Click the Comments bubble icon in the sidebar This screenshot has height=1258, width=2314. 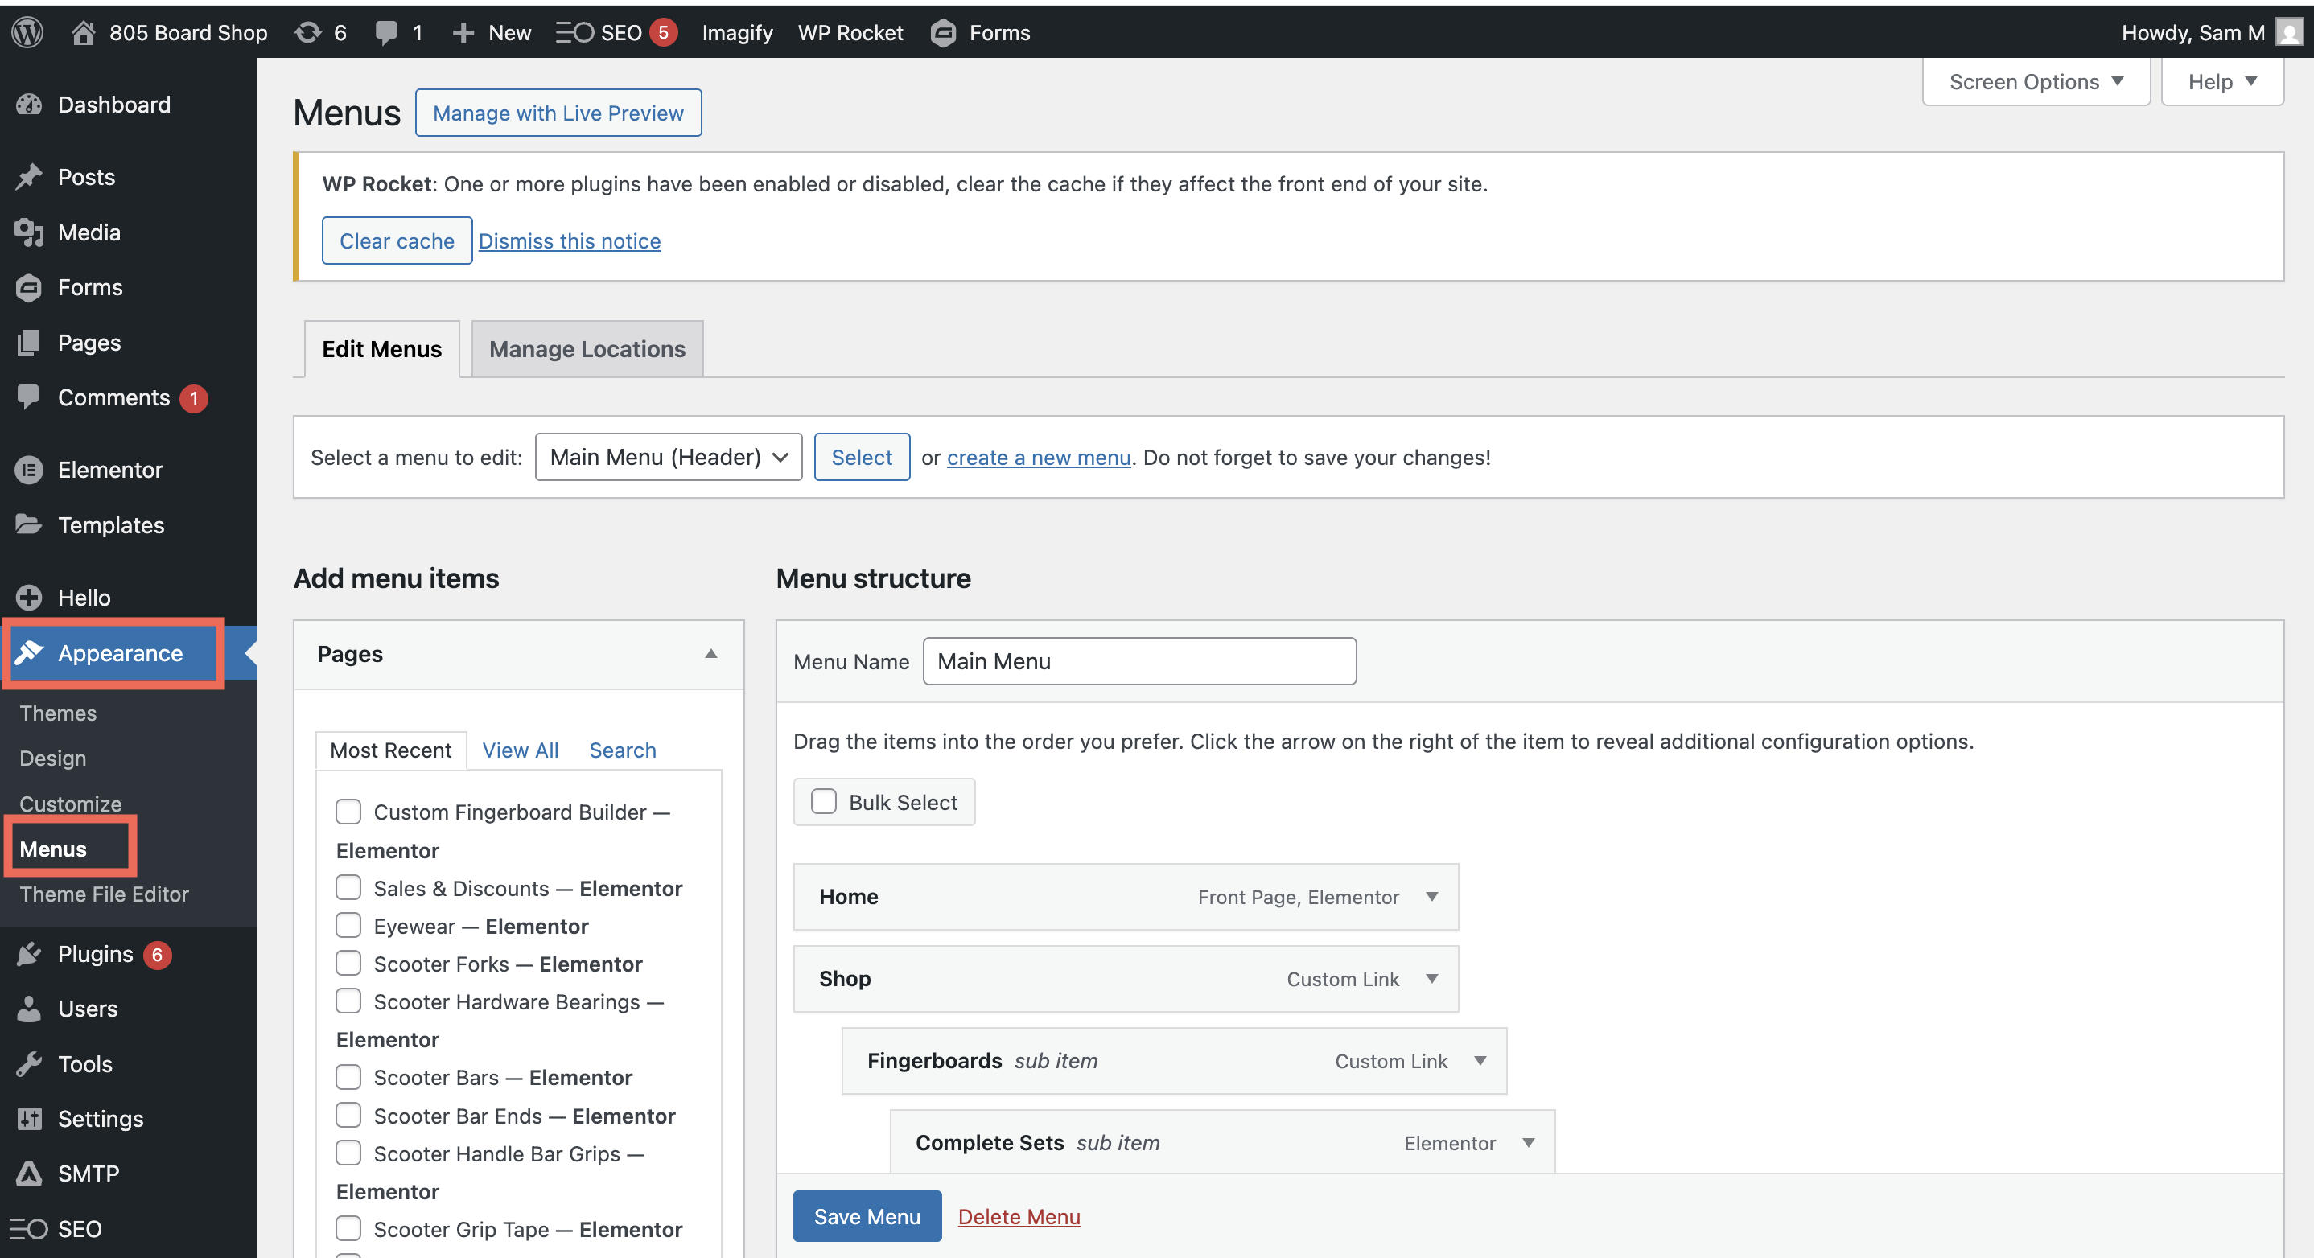click(29, 397)
